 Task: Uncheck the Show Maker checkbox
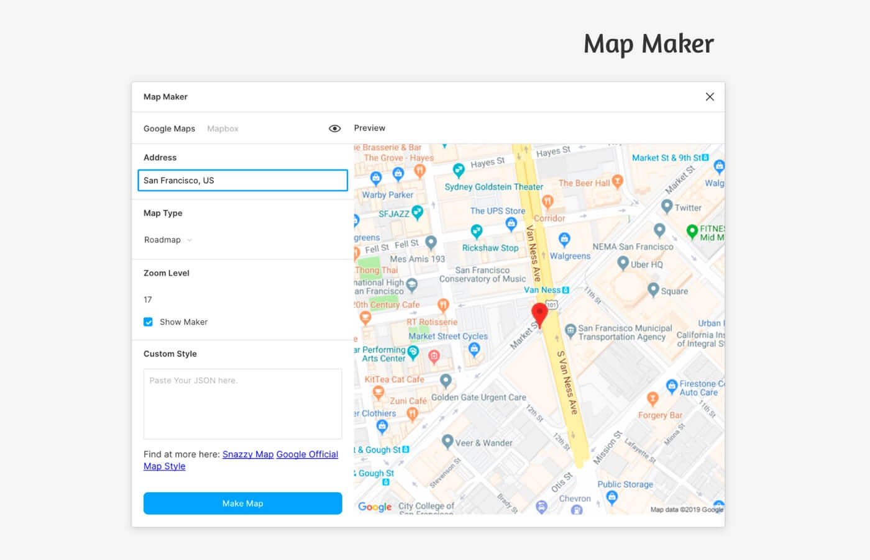coord(148,322)
